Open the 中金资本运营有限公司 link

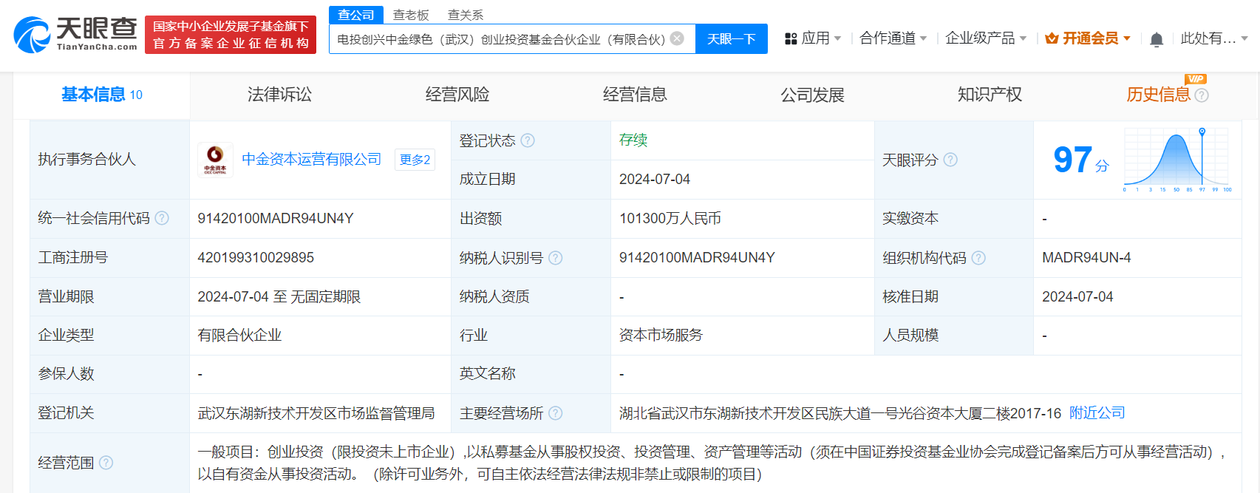tap(311, 159)
